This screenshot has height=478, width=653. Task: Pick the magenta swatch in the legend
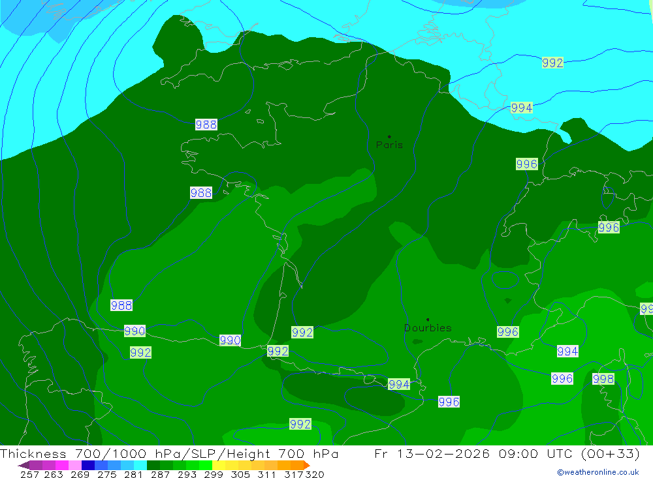(x=61, y=465)
